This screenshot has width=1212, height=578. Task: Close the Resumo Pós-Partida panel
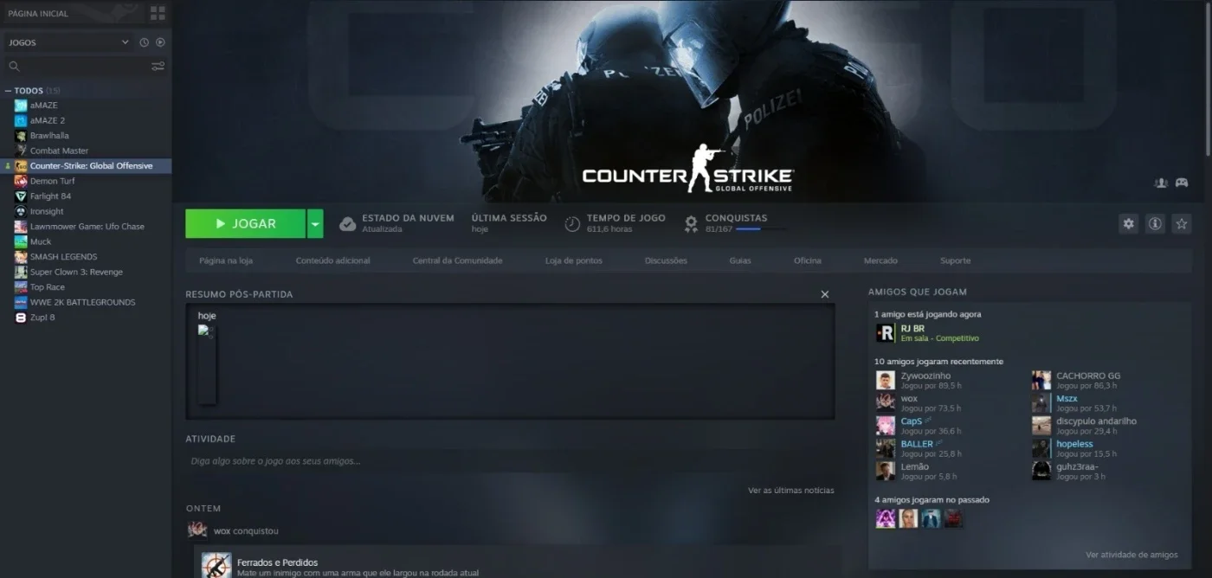pos(825,294)
